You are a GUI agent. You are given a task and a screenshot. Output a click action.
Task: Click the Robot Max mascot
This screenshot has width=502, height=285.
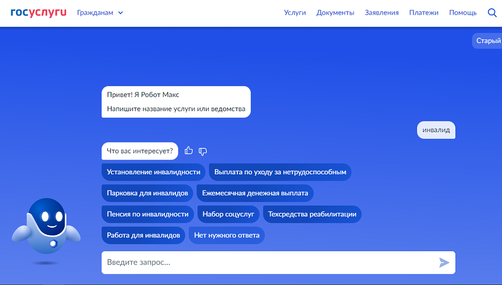(x=46, y=225)
